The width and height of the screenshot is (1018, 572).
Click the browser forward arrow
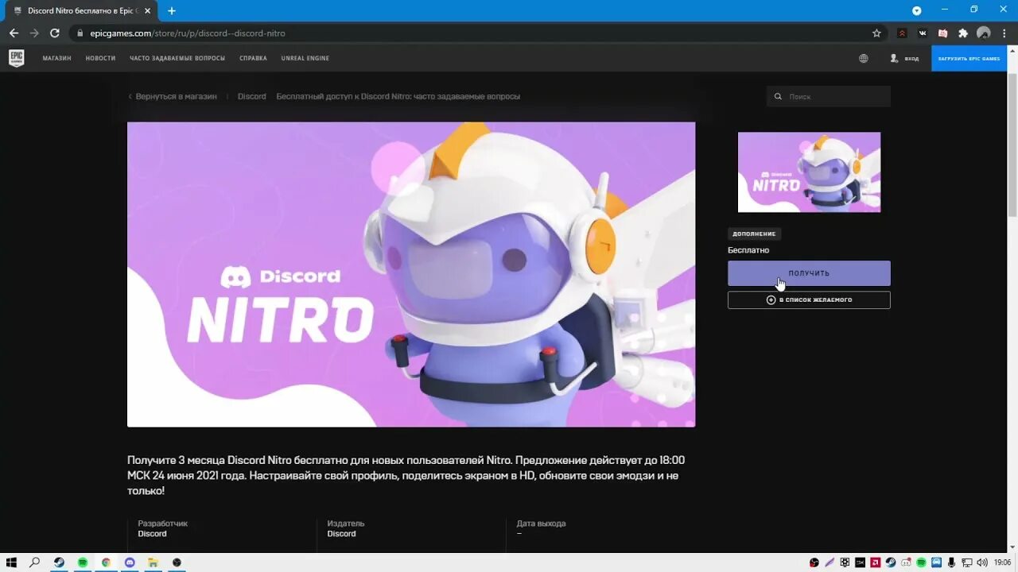tap(34, 33)
